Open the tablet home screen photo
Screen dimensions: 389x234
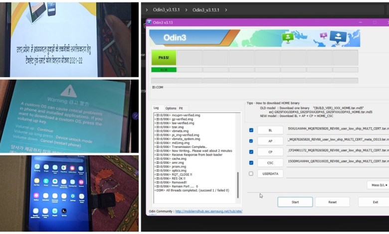click(x=69, y=194)
